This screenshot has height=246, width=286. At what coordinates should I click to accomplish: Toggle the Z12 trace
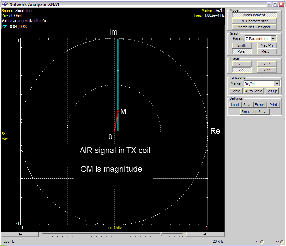pos(267,64)
